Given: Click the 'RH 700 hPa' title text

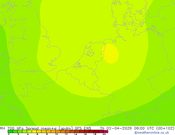Looking at the screenshot, I should [x=12, y=128].
